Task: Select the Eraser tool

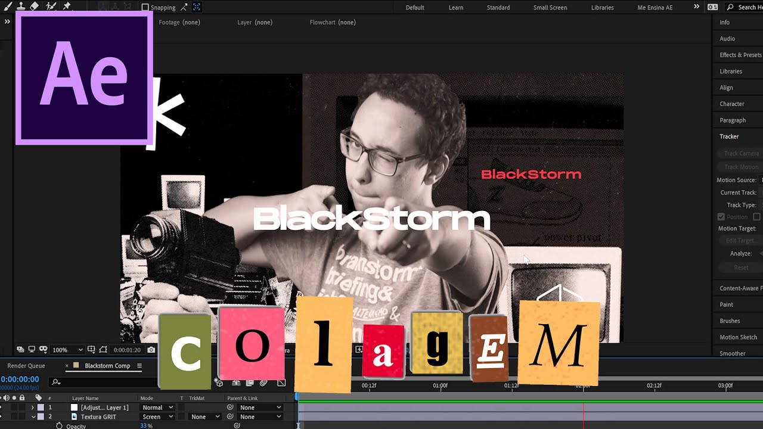Action: (x=35, y=6)
